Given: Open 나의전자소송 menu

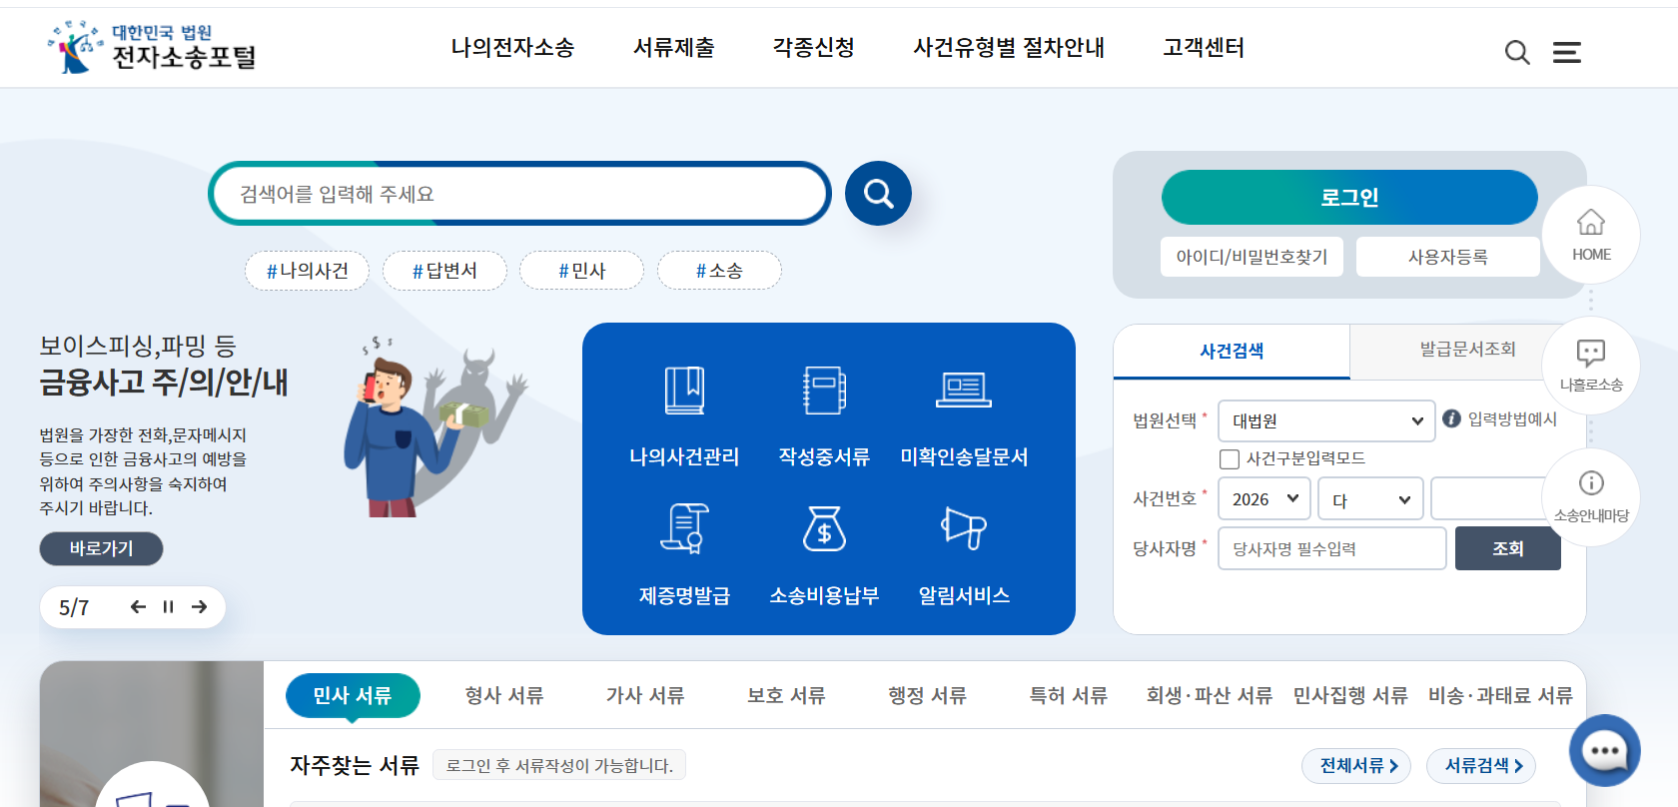Looking at the screenshot, I should pyautogui.click(x=512, y=47).
